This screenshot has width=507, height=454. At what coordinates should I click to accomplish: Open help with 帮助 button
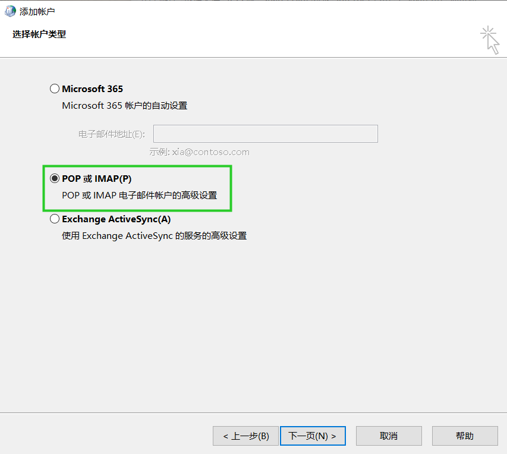(x=465, y=436)
